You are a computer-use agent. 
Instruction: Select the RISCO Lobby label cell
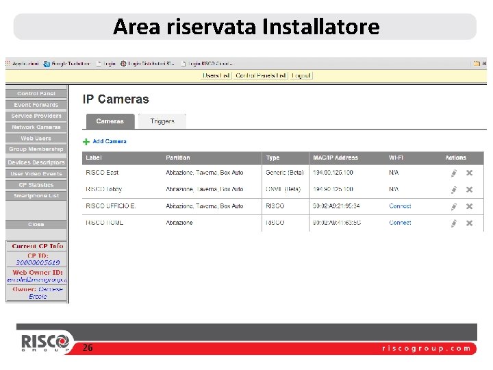click(x=104, y=189)
